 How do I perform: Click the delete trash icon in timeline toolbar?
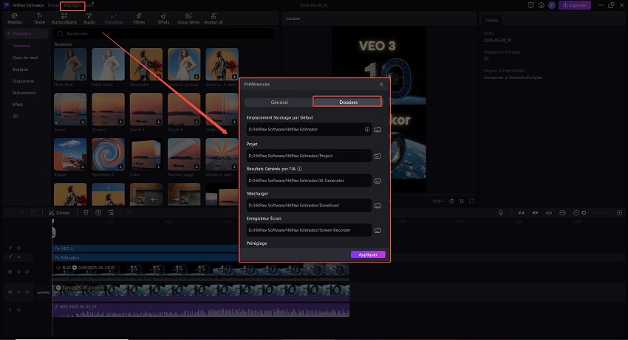(34, 213)
